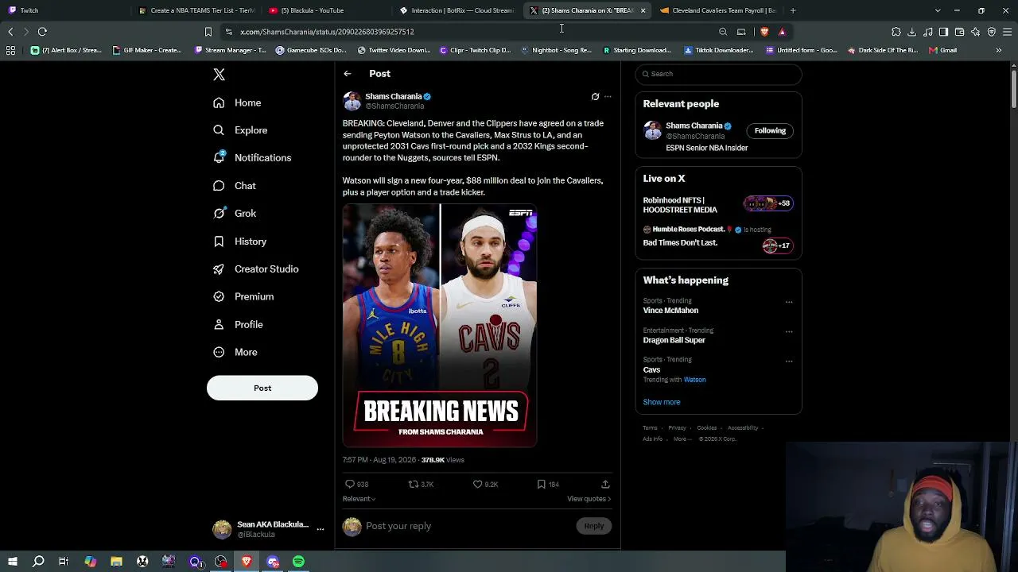The image size is (1018, 572).
Task: Open the Breaking News post image
Action: coord(440,326)
